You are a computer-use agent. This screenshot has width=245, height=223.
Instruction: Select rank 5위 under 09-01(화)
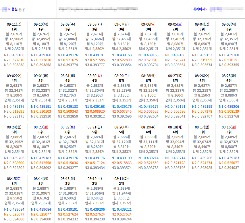tap(41, 81)
